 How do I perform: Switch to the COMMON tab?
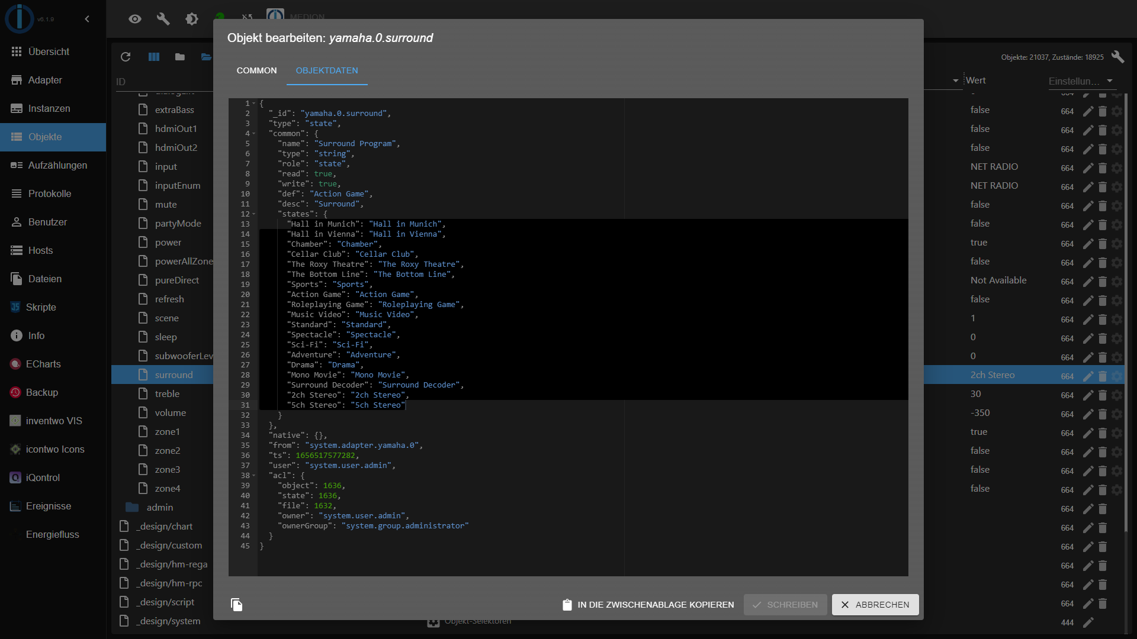[256, 70]
